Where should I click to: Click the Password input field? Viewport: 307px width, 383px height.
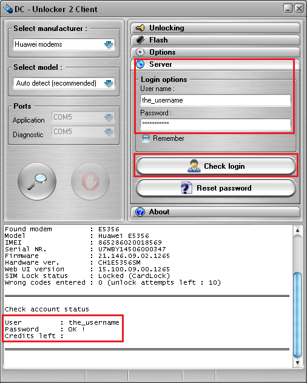pyautogui.click(x=215, y=124)
